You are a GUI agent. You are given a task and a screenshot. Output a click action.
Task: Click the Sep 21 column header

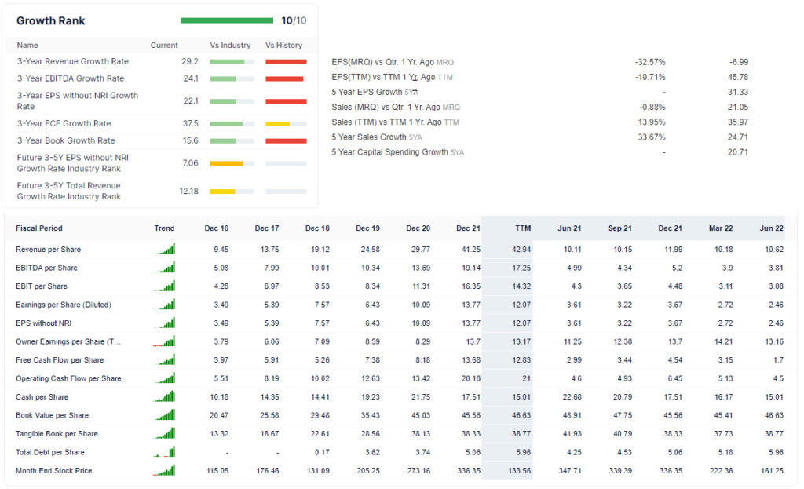[x=620, y=228]
